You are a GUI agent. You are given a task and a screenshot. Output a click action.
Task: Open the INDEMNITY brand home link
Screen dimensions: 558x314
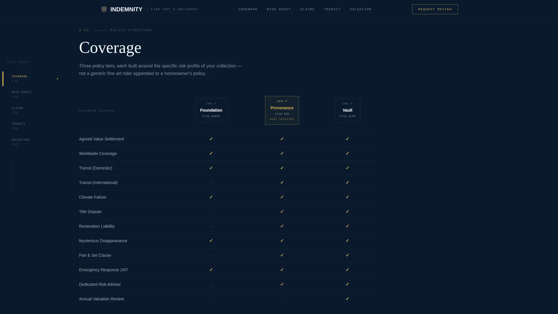click(x=126, y=9)
